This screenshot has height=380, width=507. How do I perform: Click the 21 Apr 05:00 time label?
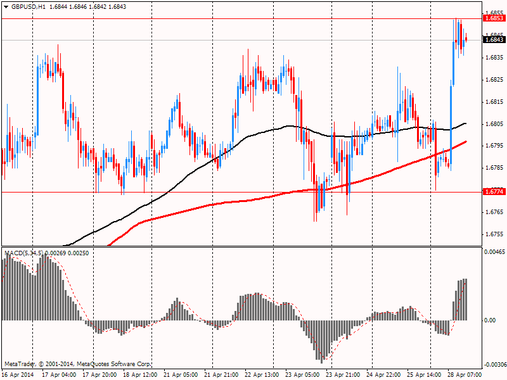[181, 375]
